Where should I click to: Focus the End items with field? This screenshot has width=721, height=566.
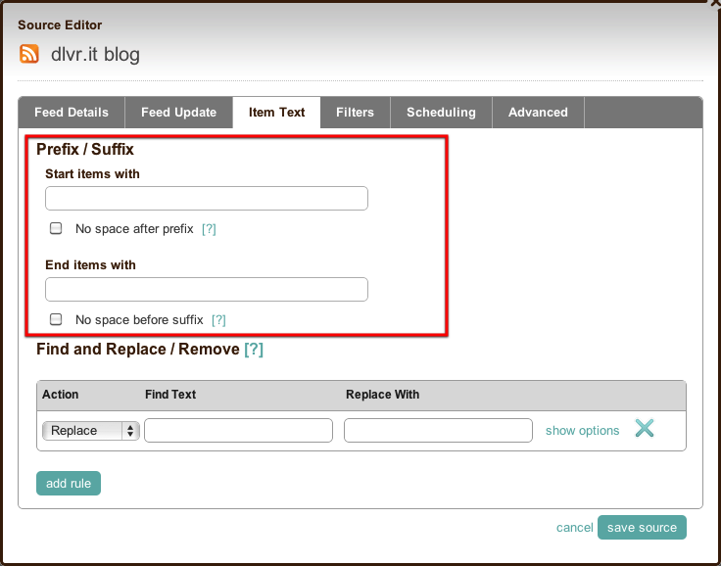point(207,289)
